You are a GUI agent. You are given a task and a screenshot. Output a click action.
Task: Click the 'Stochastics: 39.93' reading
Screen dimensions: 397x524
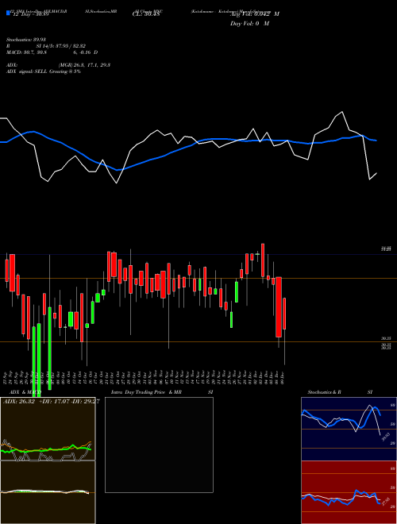point(25,40)
